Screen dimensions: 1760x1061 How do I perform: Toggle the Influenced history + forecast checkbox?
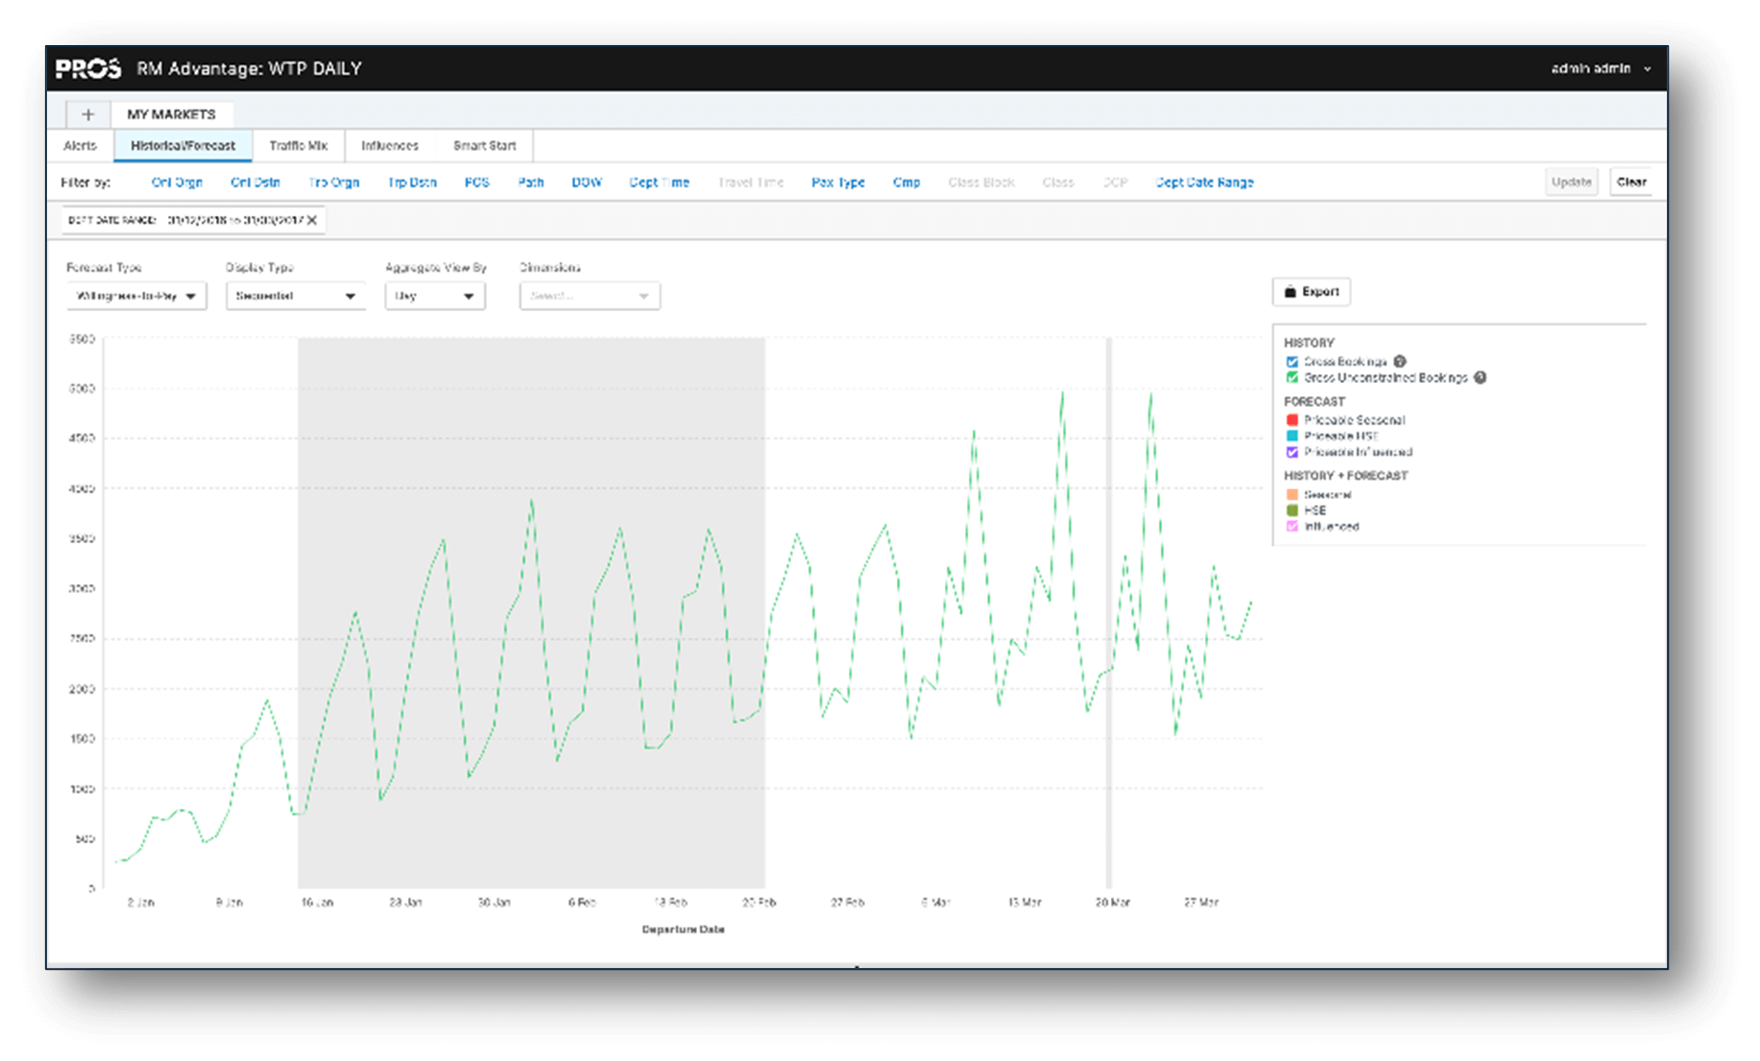1291,527
